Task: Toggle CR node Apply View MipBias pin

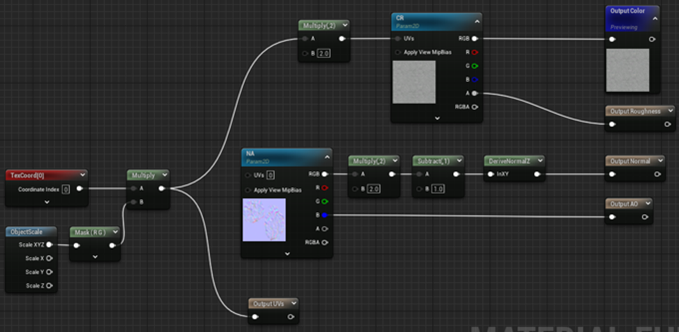Action: coord(397,52)
